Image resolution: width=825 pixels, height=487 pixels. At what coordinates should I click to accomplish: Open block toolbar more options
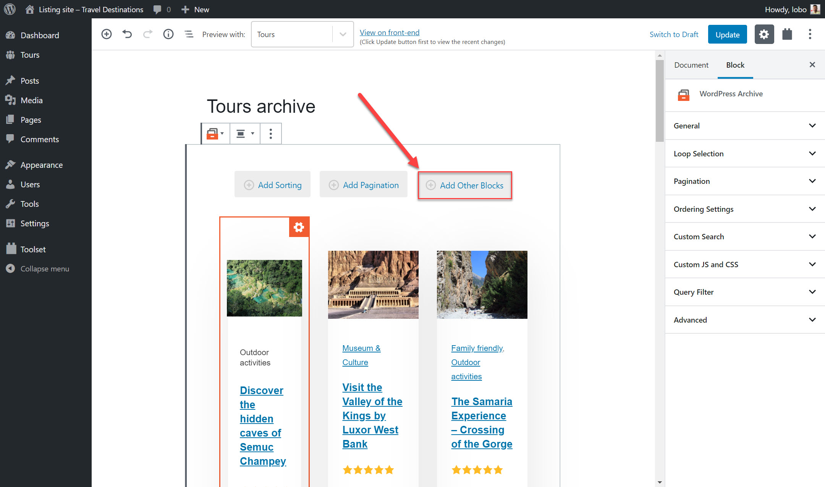271,133
